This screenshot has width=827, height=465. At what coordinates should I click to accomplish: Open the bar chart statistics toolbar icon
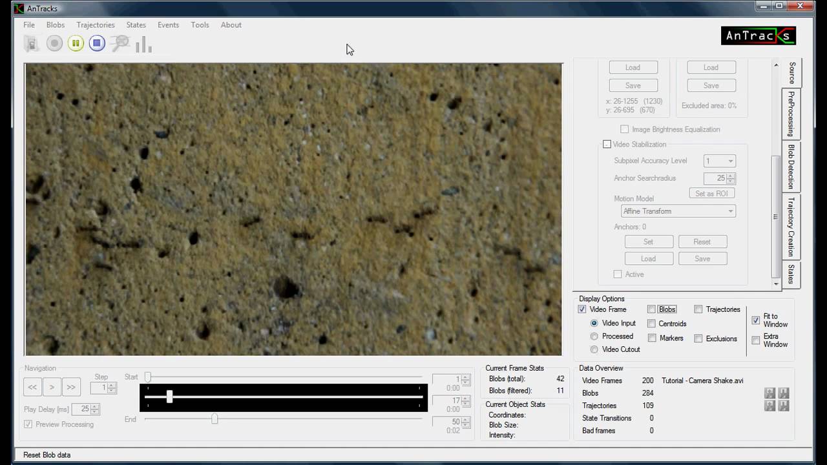pos(143,44)
